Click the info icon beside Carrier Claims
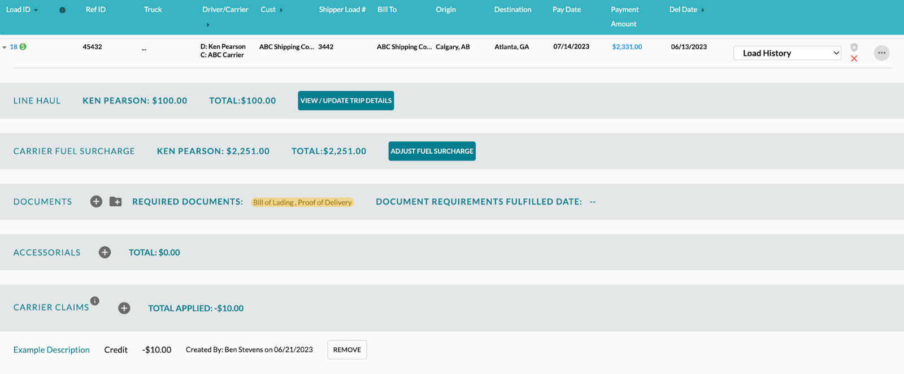Viewport: 904px width, 374px height. 95,301
